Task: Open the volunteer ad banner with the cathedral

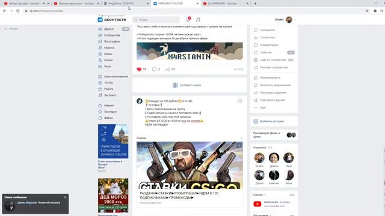Action: pos(113,142)
